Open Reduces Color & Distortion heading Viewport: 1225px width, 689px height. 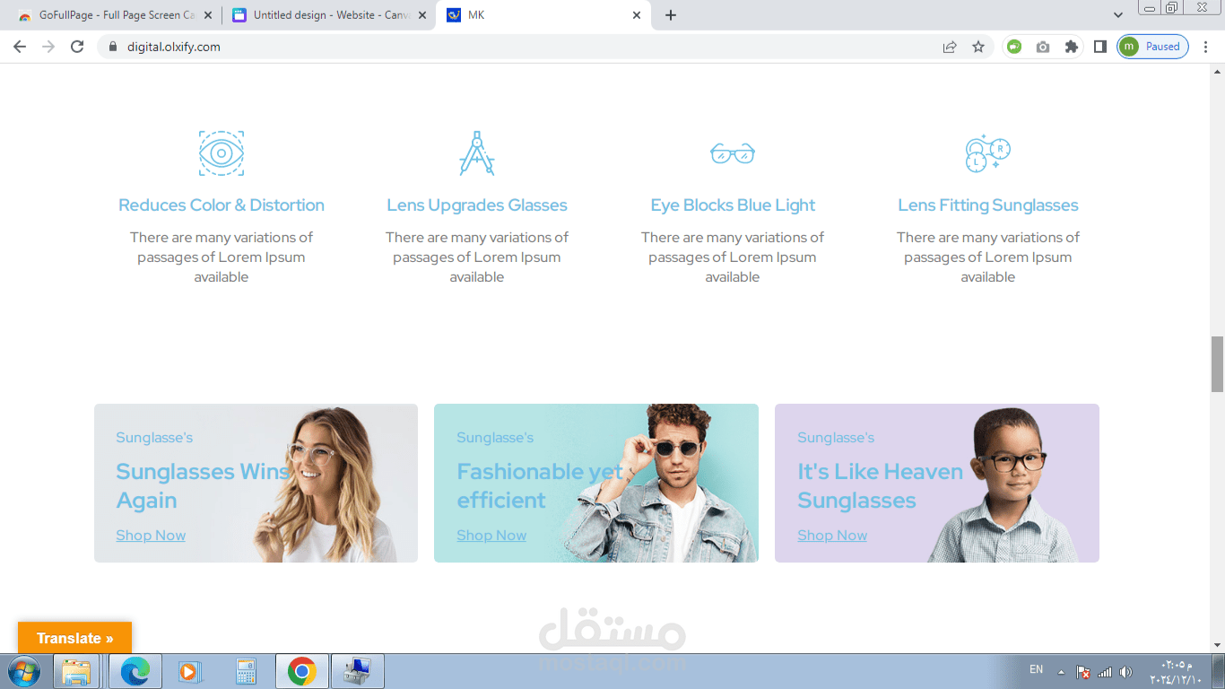tap(222, 205)
